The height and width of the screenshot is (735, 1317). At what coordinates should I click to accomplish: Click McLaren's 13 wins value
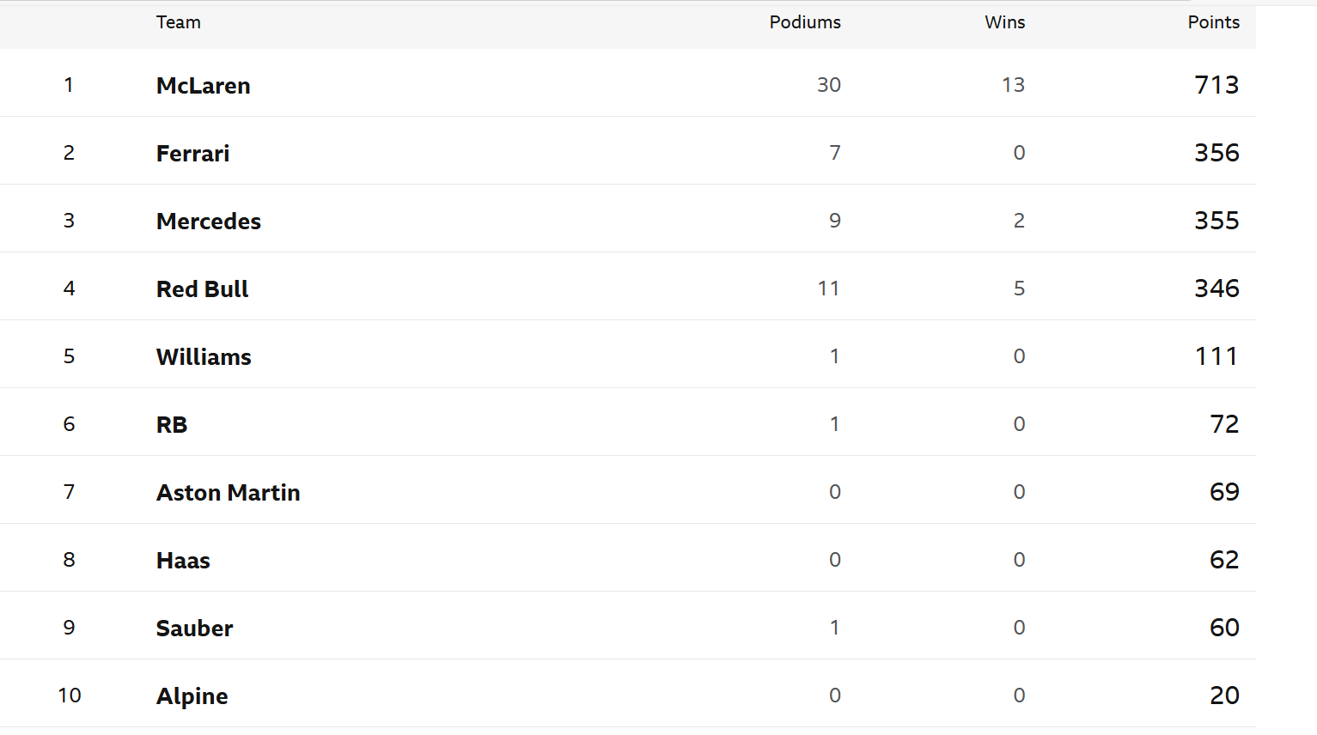1013,85
